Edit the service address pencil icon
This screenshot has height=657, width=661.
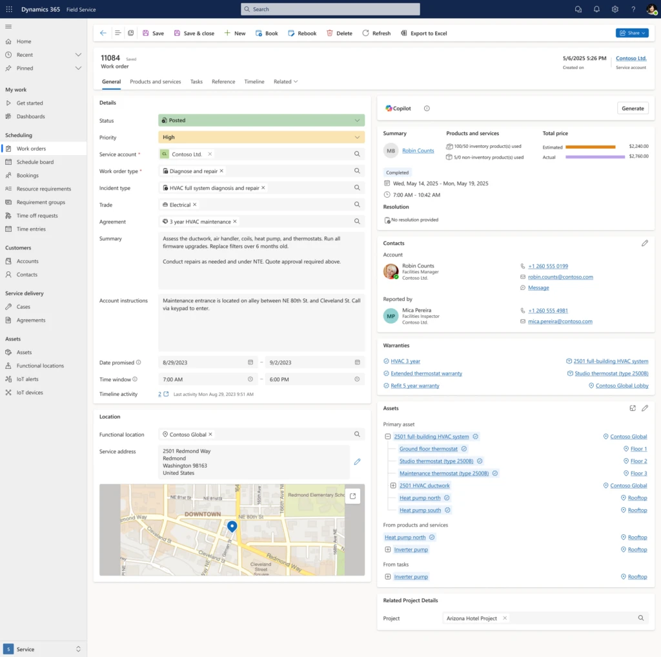tap(357, 462)
